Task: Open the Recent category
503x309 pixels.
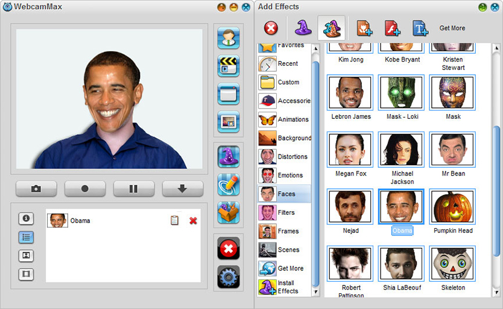Action: pyautogui.click(x=284, y=63)
